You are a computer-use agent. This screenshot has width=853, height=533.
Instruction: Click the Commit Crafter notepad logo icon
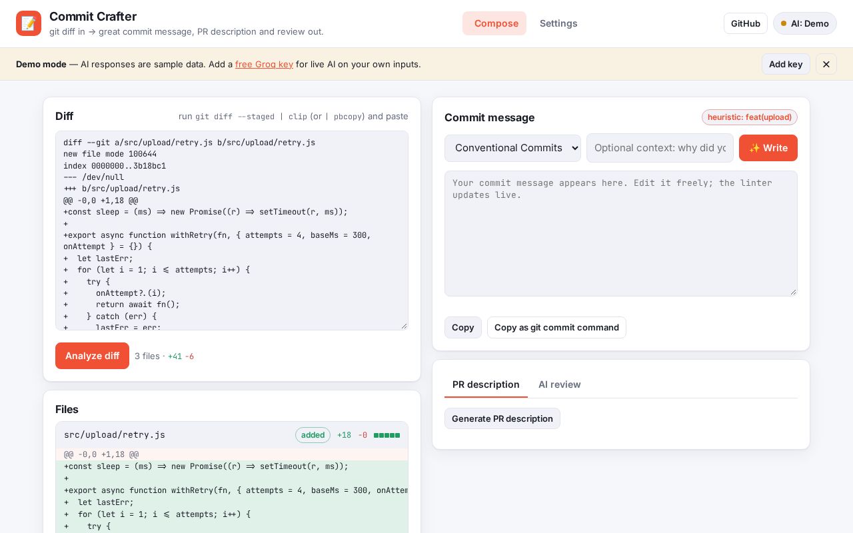pos(29,23)
